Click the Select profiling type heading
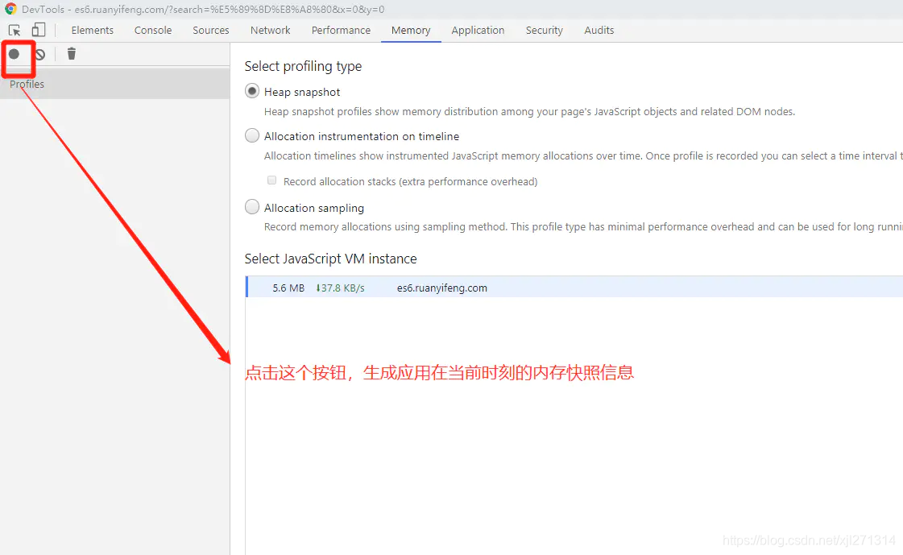The height and width of the screenshot is (555, 903). pos(303,66)
